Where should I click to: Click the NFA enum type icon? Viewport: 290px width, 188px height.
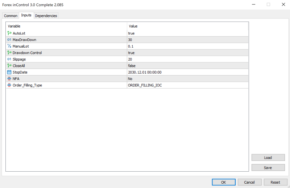point(9,79)
